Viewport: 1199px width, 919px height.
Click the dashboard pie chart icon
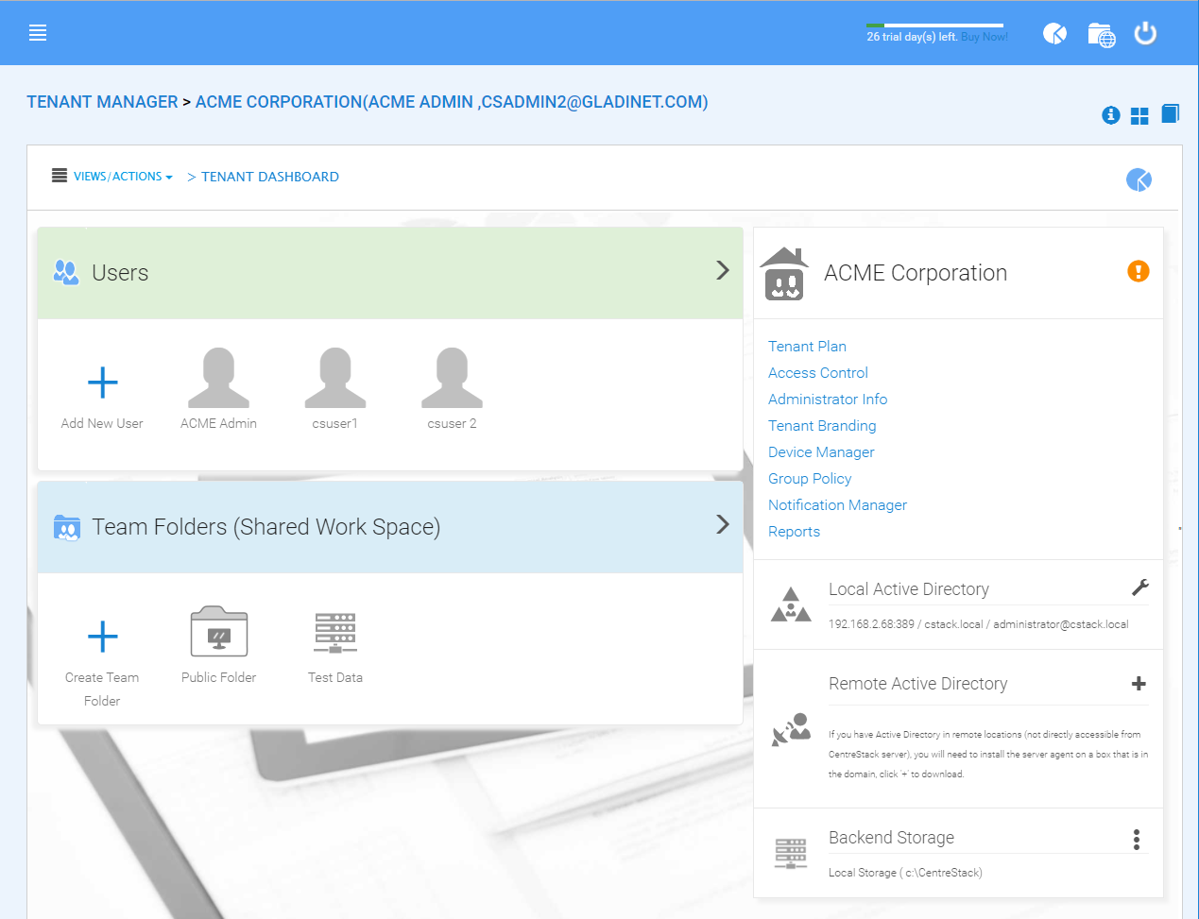(x=1139, y=179)
